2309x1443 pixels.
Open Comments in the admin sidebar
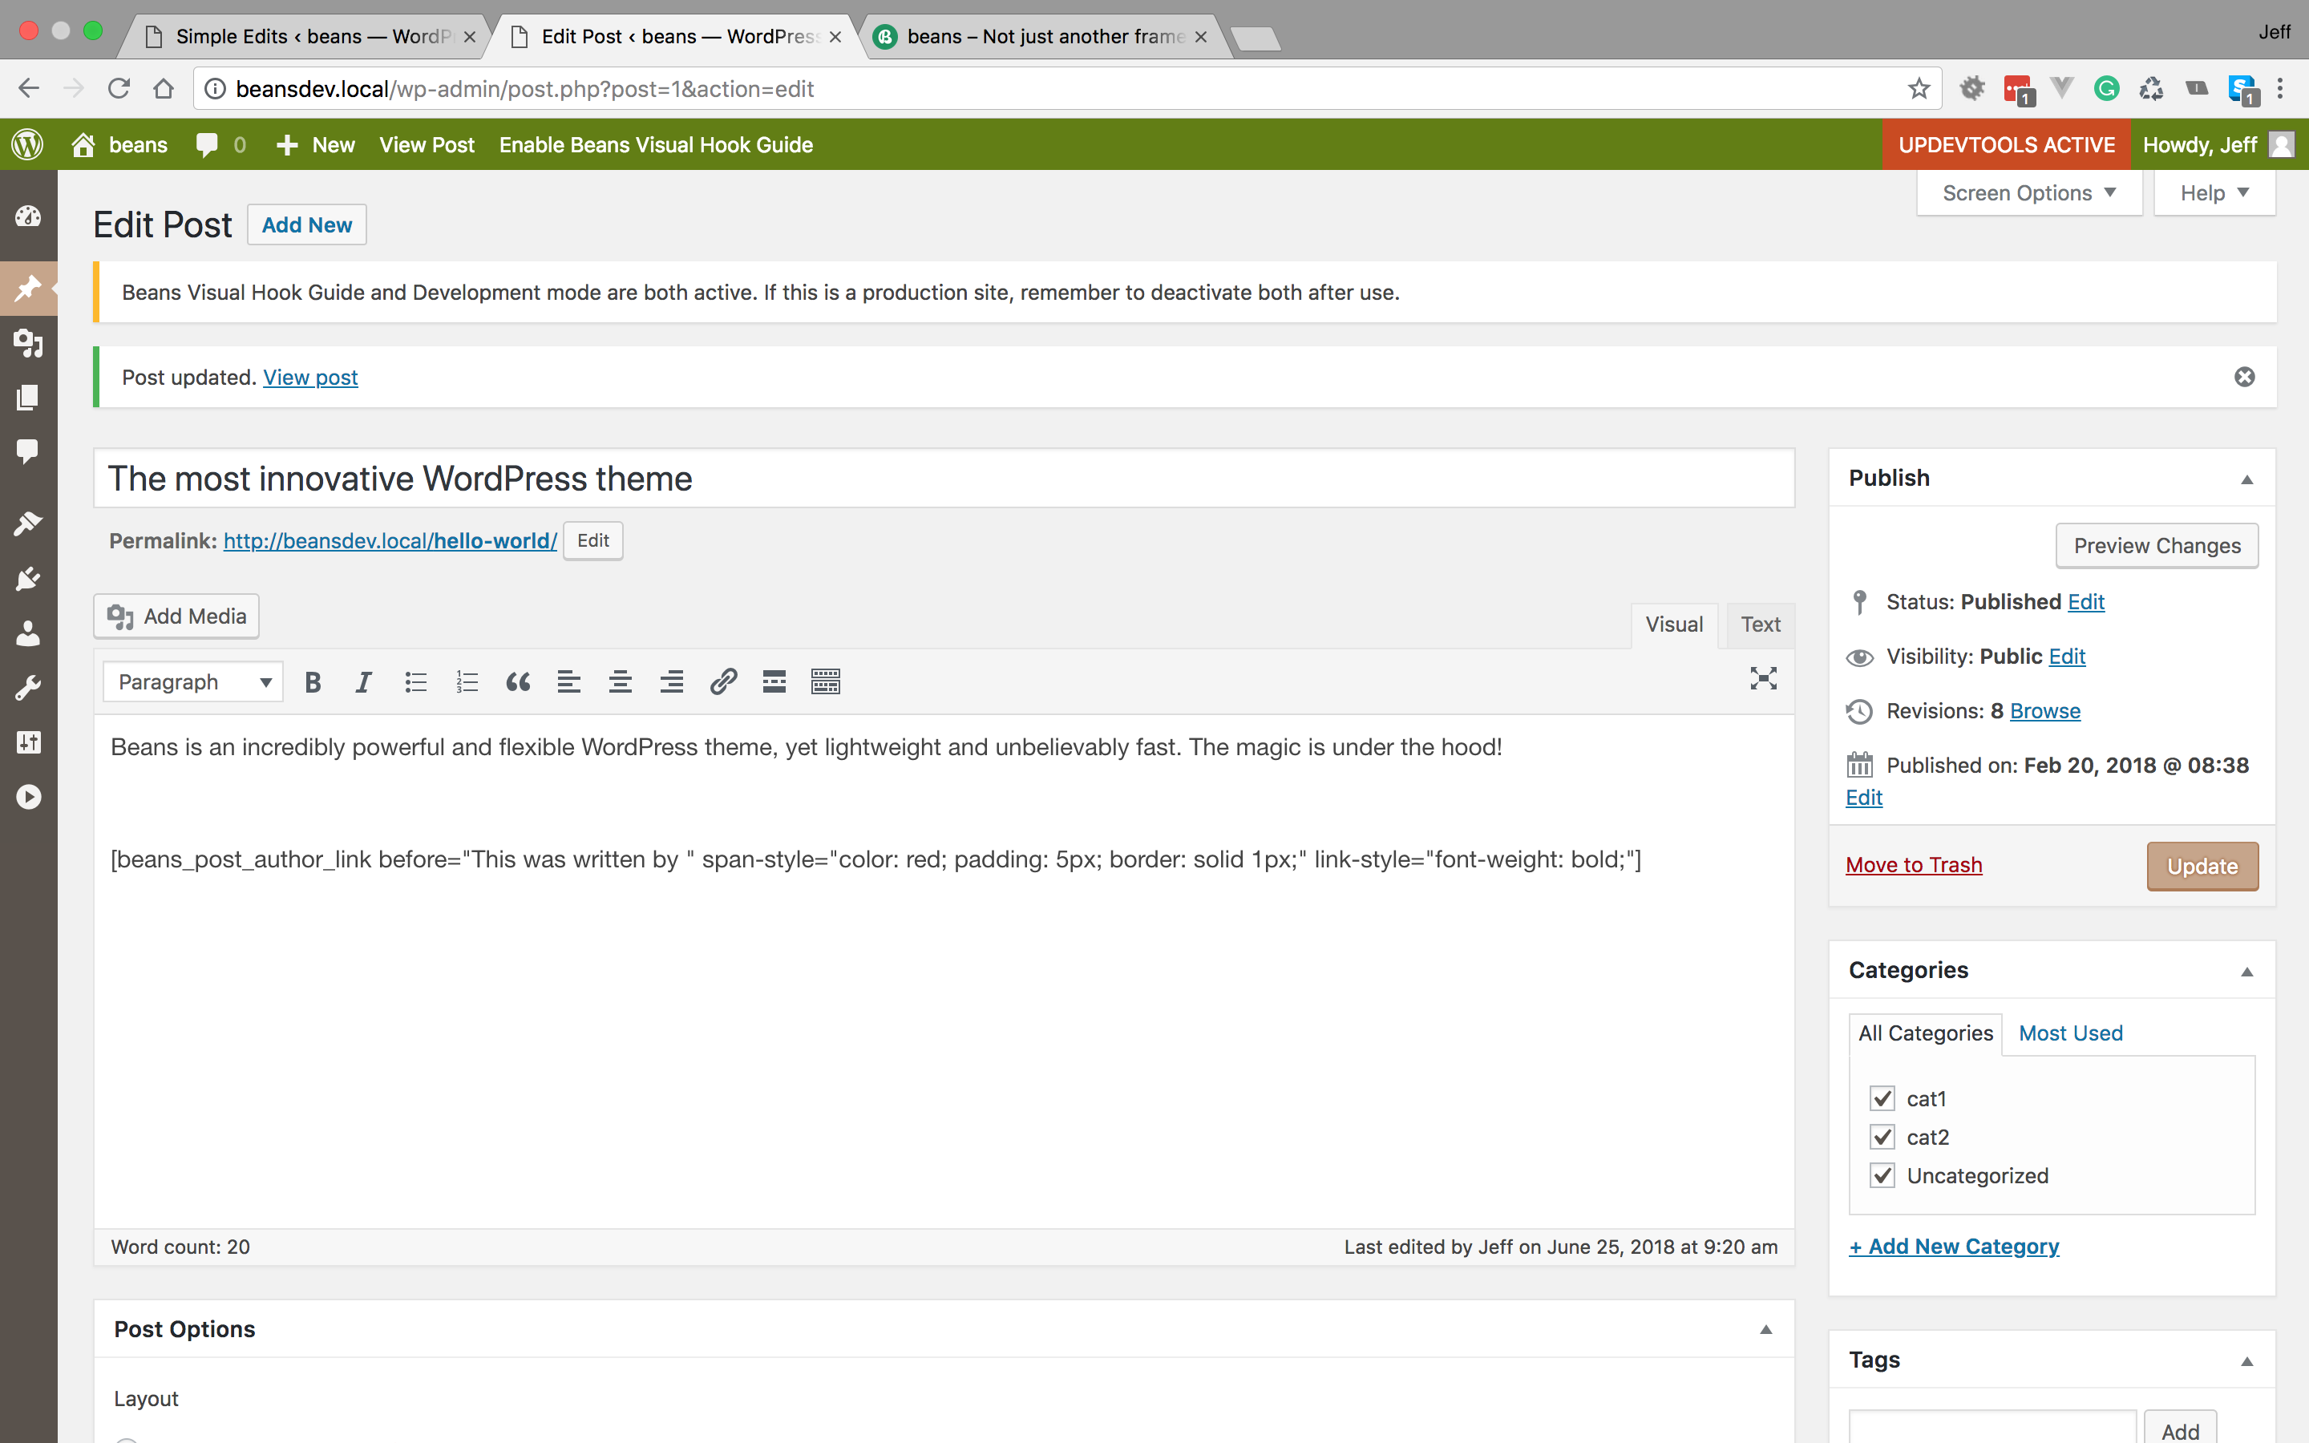click(28, 451)
